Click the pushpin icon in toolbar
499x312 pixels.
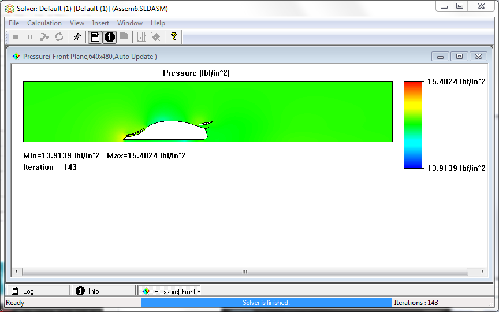(77, 37)
